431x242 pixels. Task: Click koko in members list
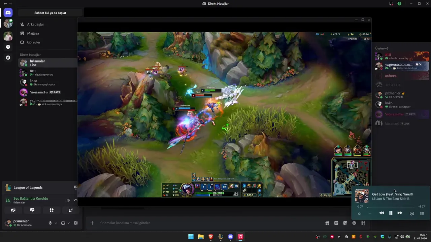click(x=402, y=105)
